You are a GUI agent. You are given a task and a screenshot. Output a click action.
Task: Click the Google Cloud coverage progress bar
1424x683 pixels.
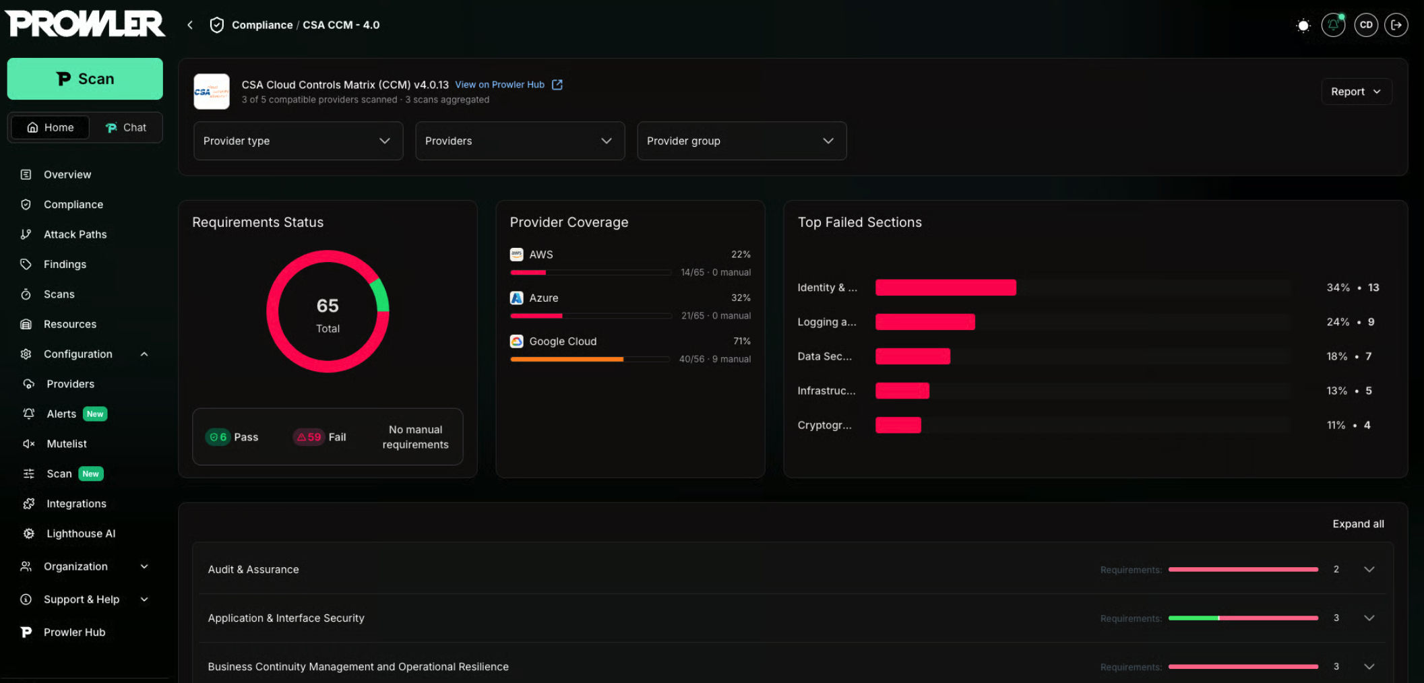click(x=590, y=359)
